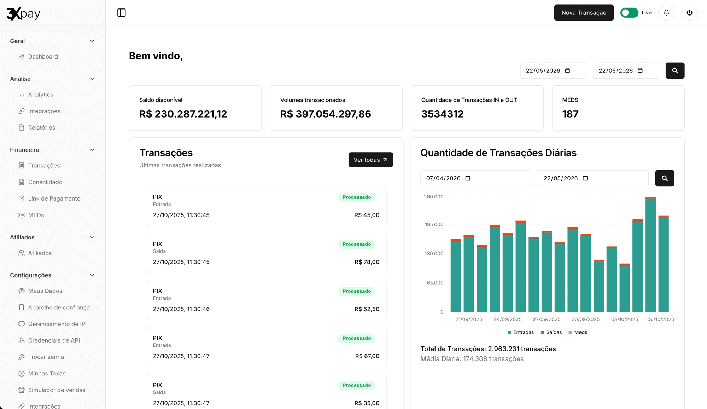Click Total de Transações summary text
This screenshot has height=409, width=707.
(x=488, y=349)
